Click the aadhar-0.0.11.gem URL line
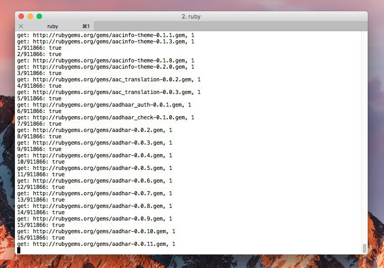 96,244
